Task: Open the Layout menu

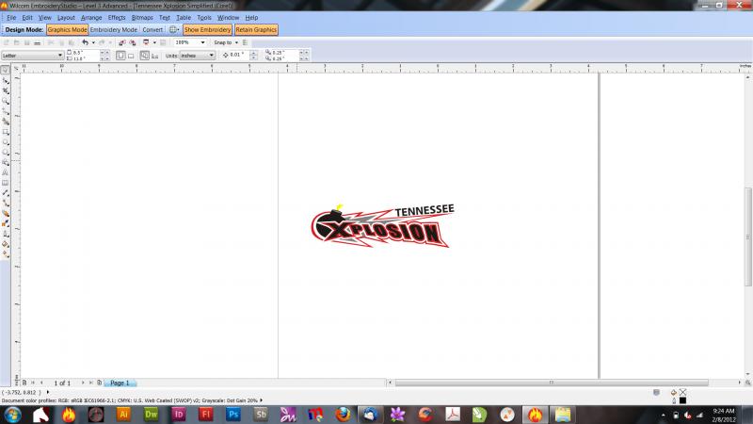Action: pyautogui.click(x=66, y=17)
